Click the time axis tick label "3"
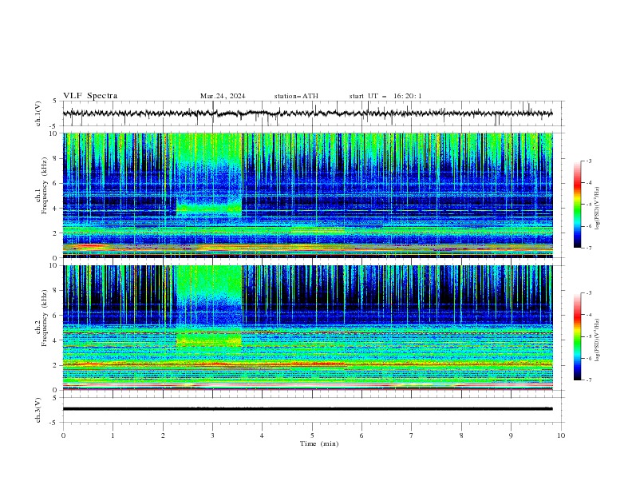 212,435
